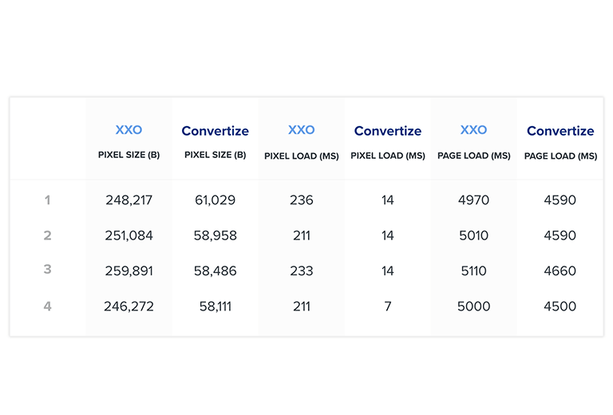The image size is (613, 415).
Task: Select the value 5000
Action: coord(473,306)
